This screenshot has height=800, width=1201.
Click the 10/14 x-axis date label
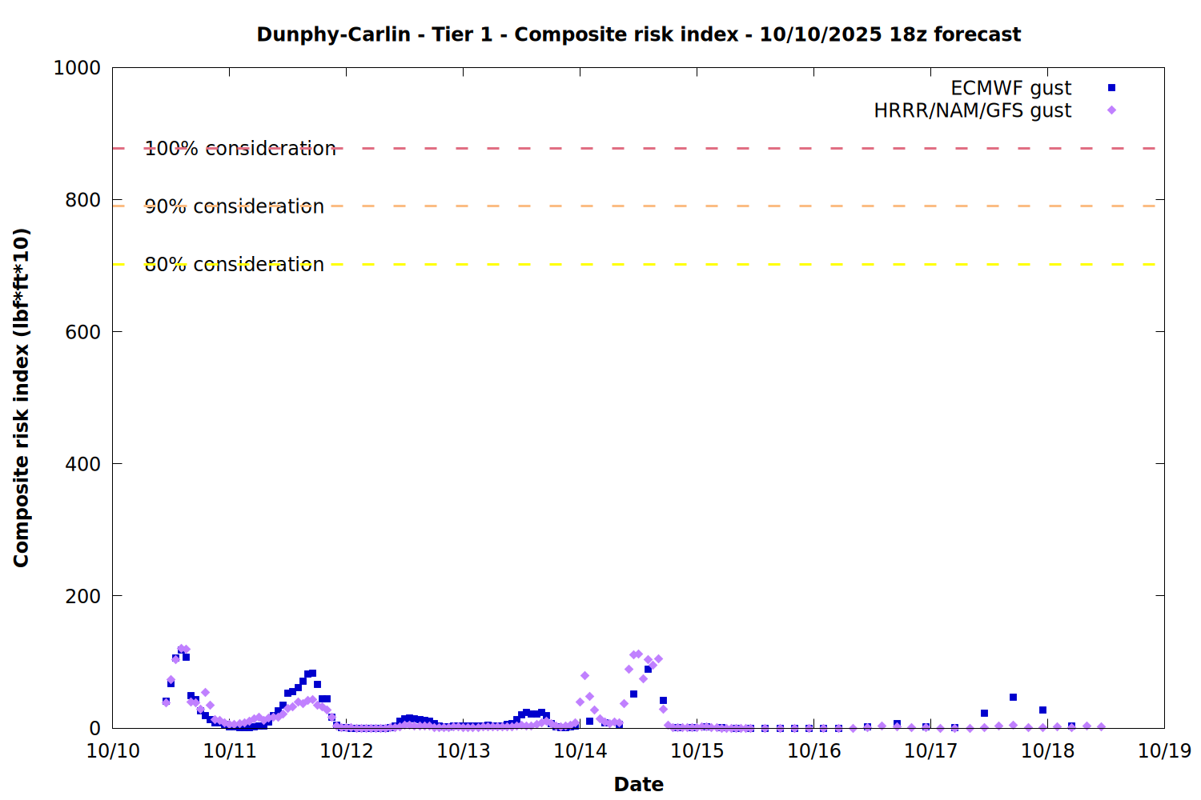coord(580,751)
